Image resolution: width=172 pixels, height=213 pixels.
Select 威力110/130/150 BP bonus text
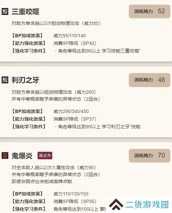pos(71,194)
